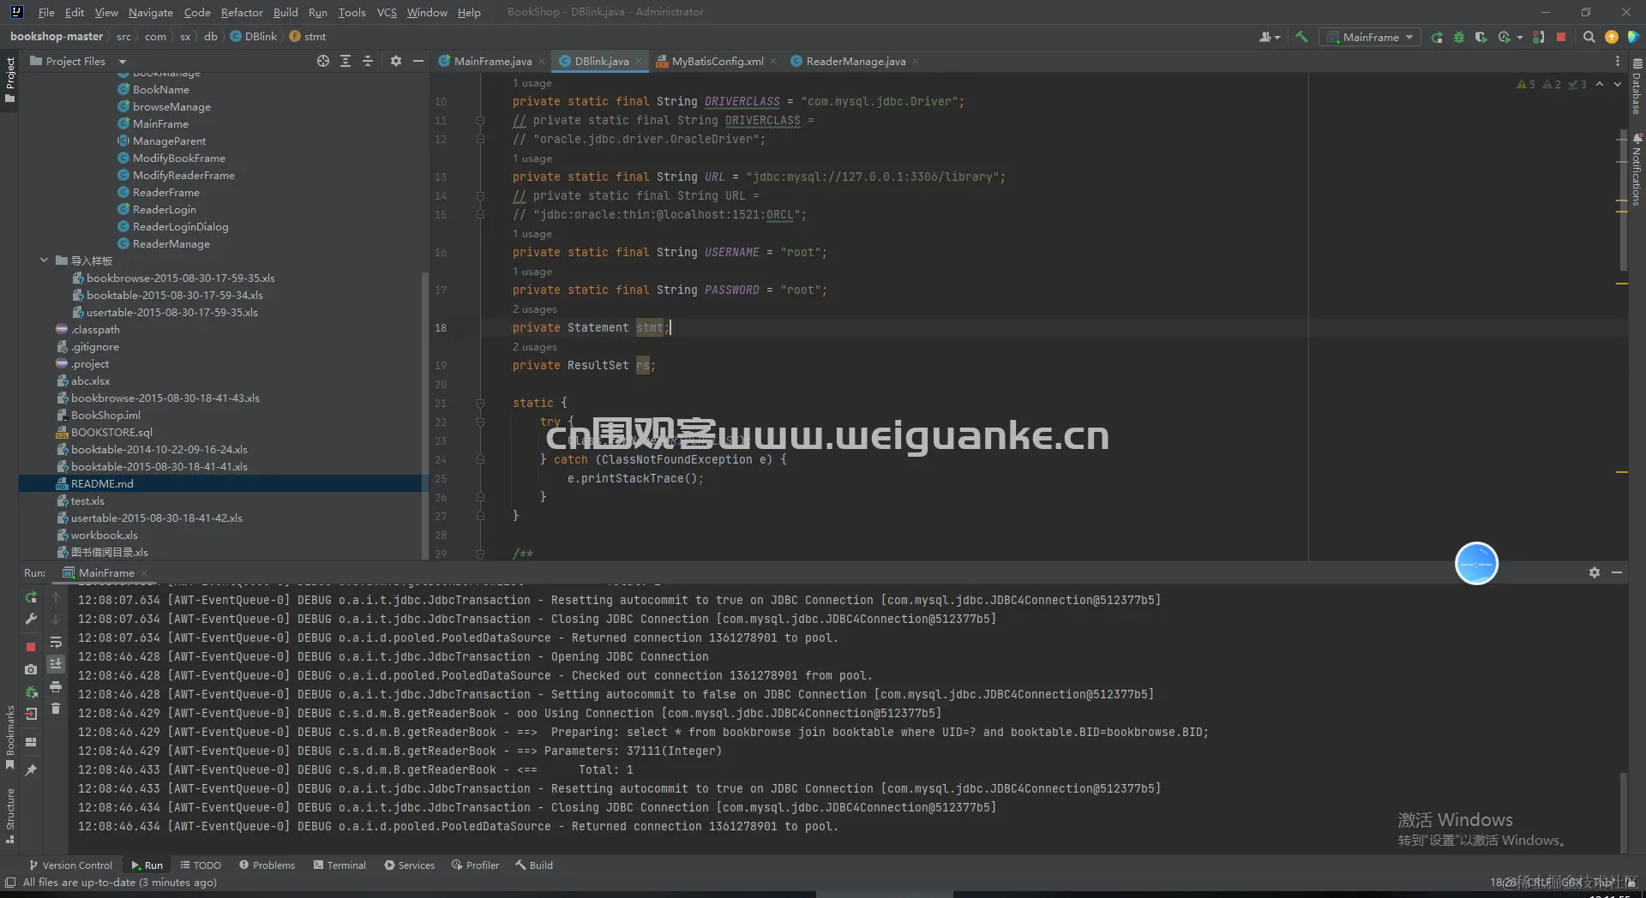Select README.md in the project tree

click(223, 483)
